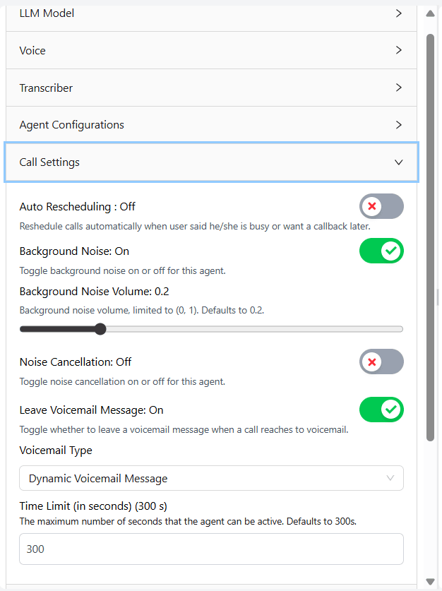
Task: Click the Transcriber row chevron icon
Action: point(399,88)
